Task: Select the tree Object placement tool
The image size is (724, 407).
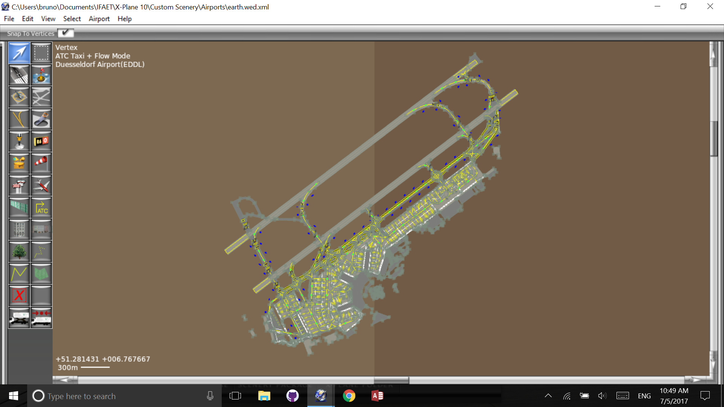Action: click(x=19, y=251)
